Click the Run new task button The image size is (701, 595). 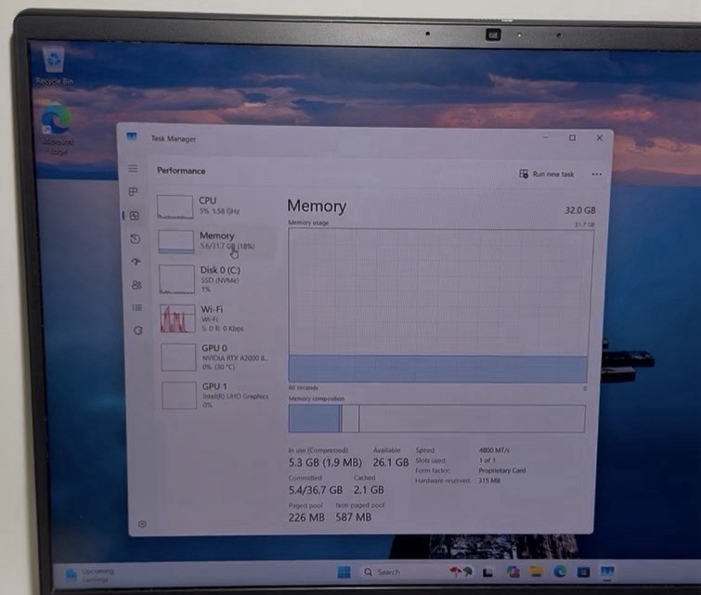546,174
